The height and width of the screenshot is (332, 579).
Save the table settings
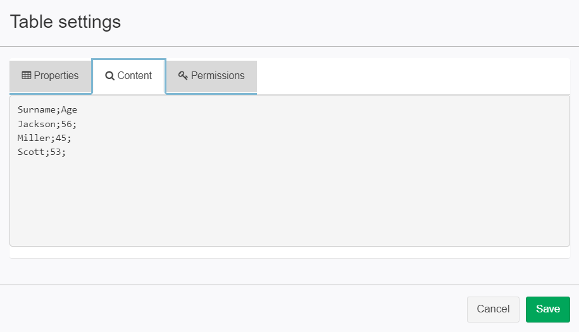(547, 309)
